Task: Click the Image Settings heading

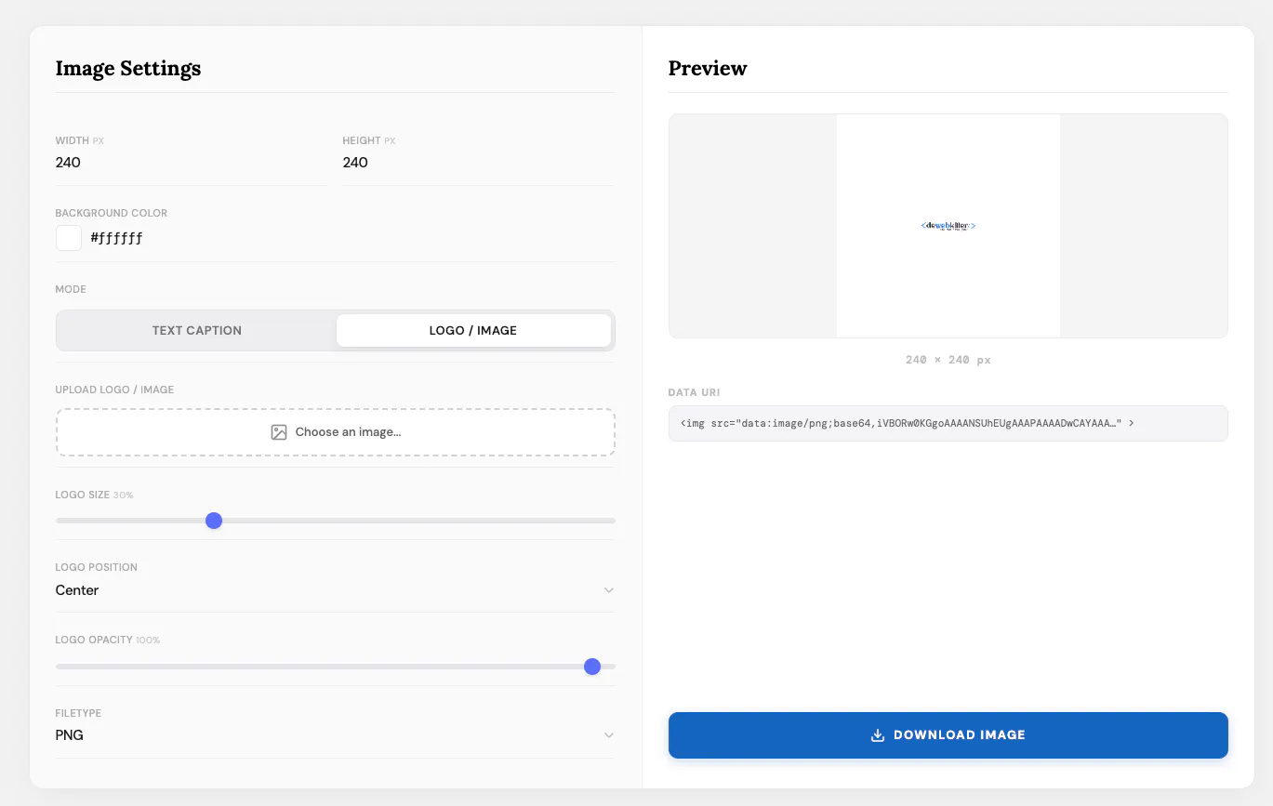Action: coord(128,68)
